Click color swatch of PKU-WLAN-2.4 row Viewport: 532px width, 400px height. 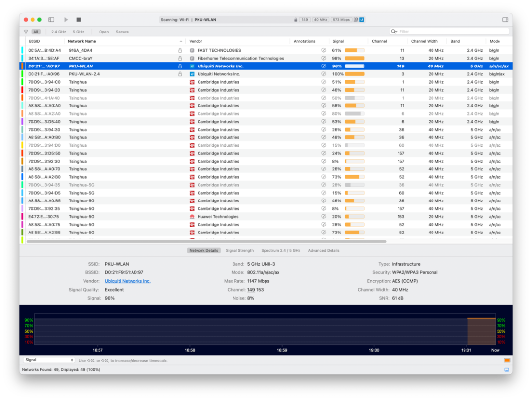coord(22,74)
